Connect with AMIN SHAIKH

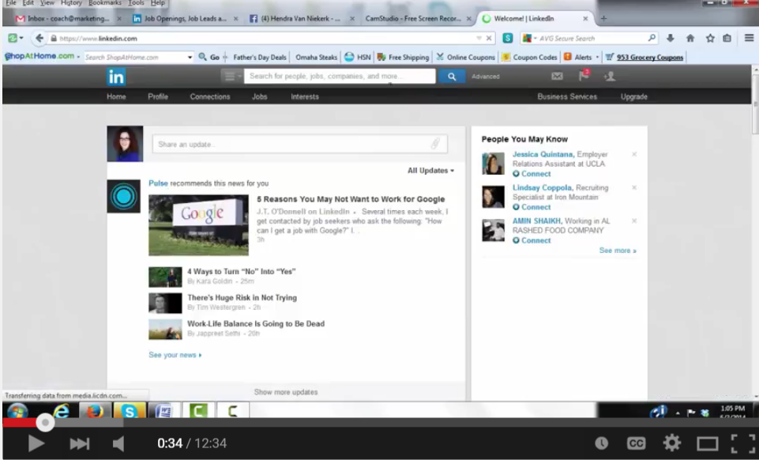pos(532,240)
